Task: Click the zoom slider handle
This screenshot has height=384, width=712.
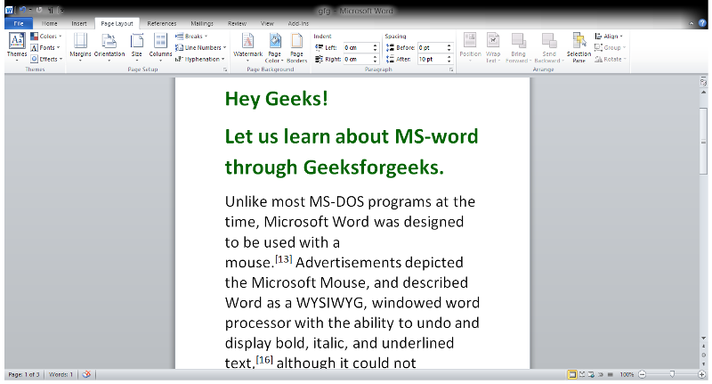Action: [672, 374]
